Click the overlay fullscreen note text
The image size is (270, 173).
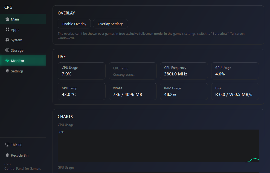[151, 36]
